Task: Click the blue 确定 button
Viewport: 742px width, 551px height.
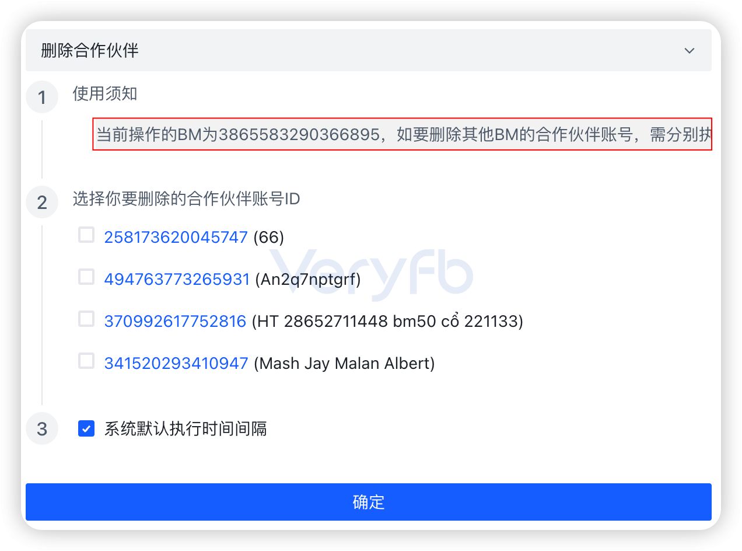Action: 369,502
